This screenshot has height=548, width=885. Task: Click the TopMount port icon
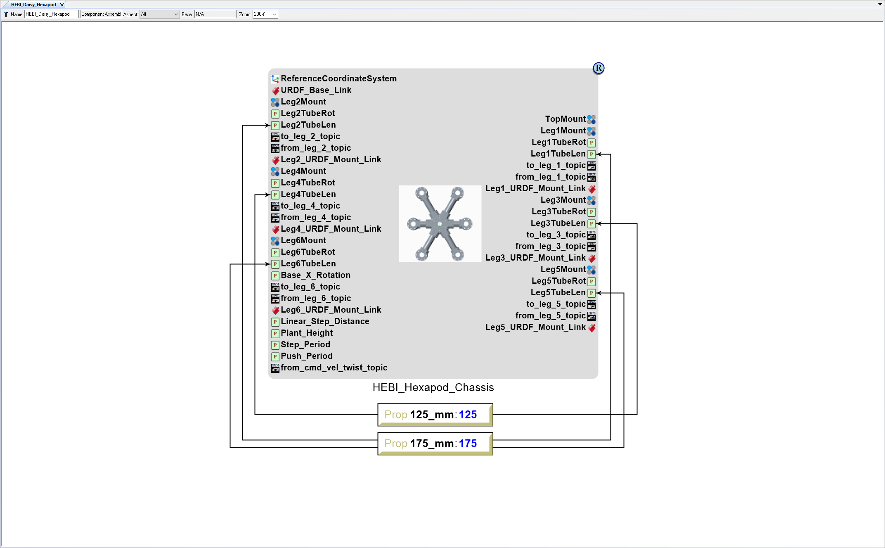[x=592, y=119]
